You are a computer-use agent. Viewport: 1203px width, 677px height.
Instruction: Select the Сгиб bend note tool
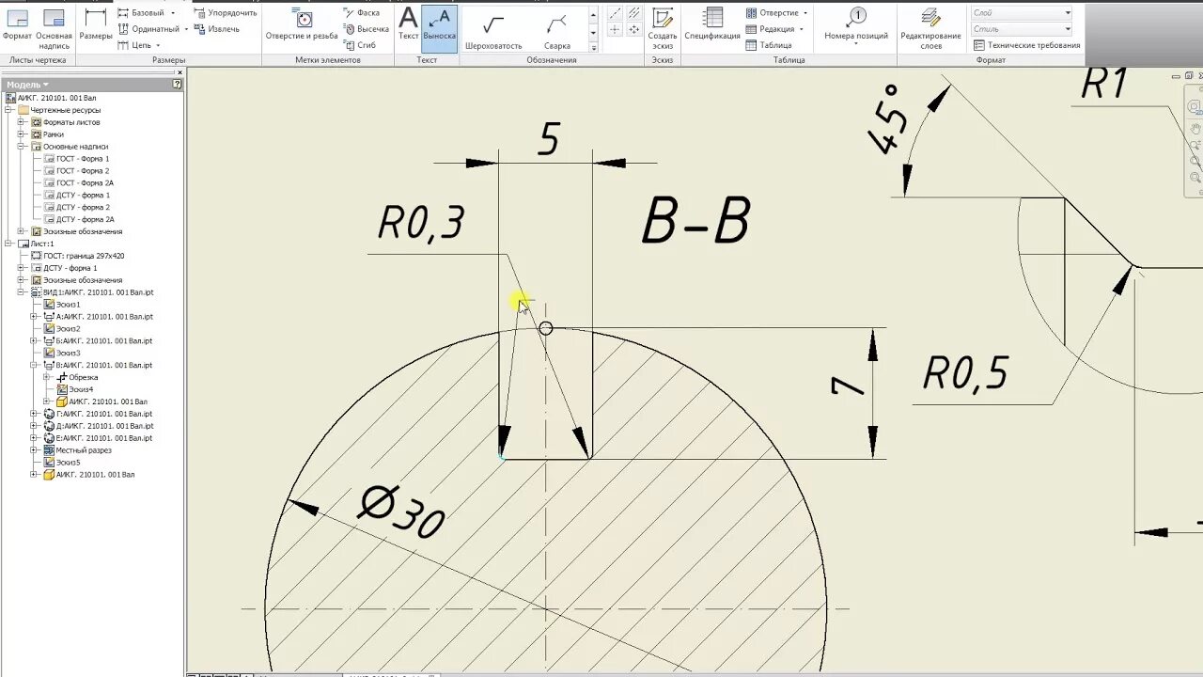click(359, 45)
